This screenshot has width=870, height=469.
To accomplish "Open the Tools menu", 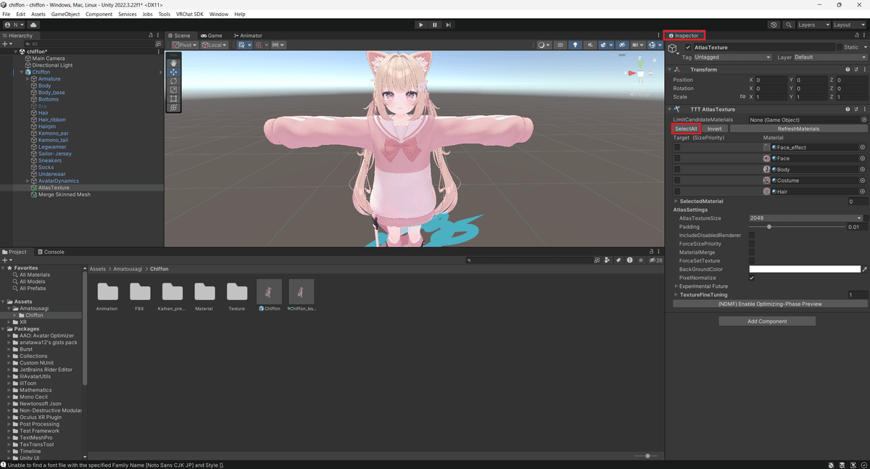I will 165,14.
